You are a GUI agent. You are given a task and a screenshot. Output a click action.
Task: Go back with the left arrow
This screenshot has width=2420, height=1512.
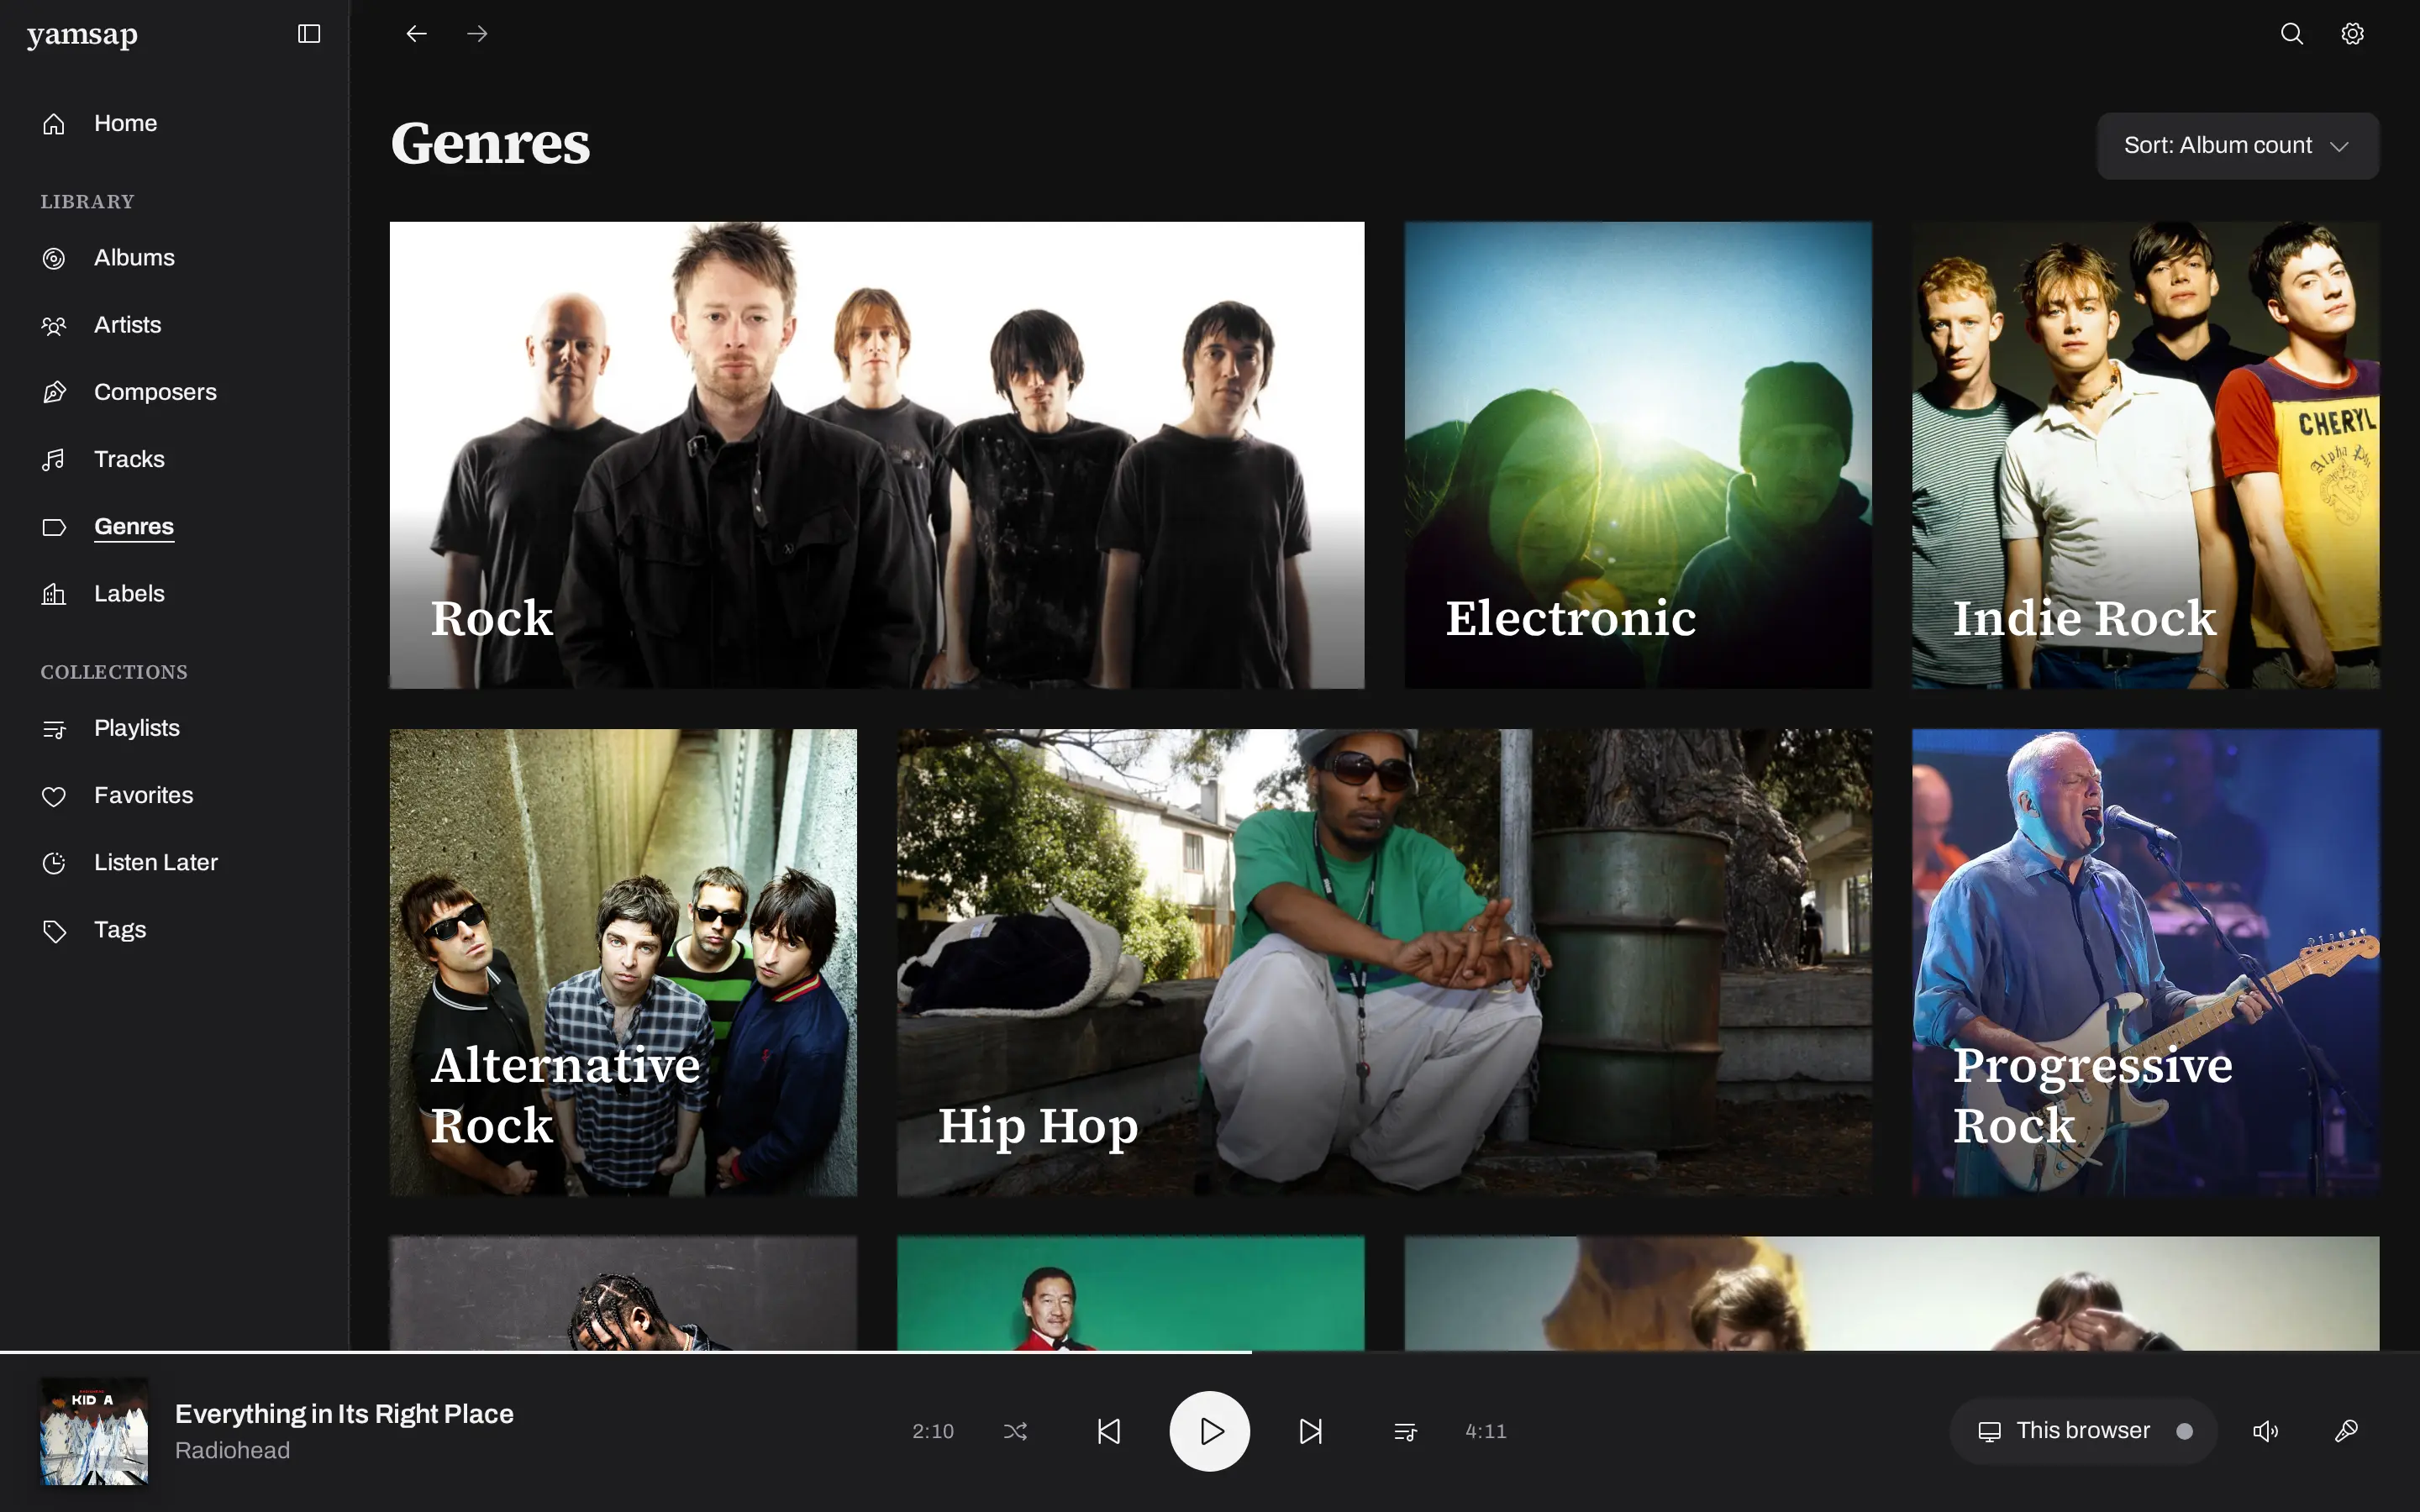click(417, 34)
